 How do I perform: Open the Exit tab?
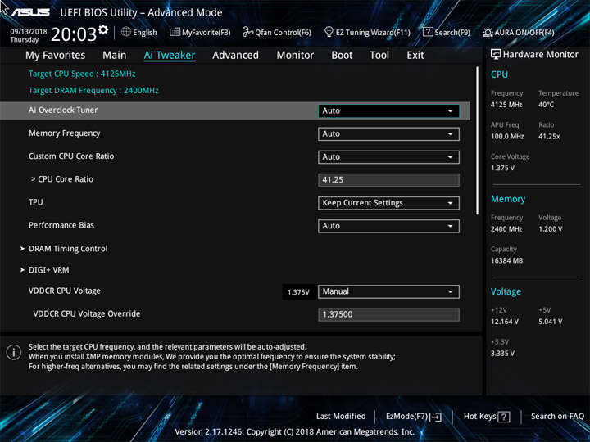coord(415,56)
